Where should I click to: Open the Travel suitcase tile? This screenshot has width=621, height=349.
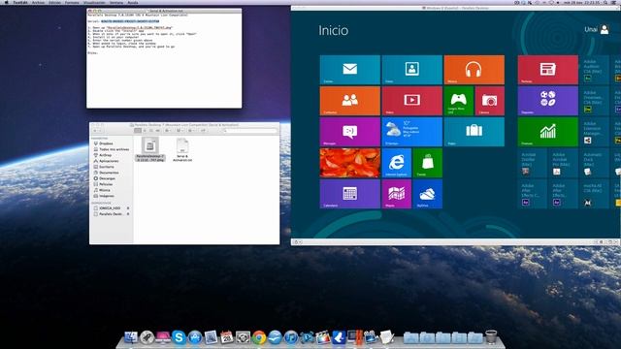(x=474, y=132)
